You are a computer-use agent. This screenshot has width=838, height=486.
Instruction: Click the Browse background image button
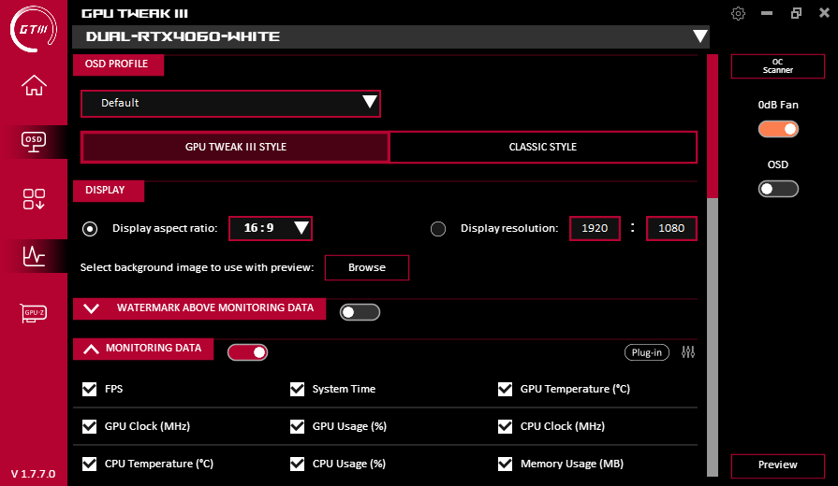(x=367, y=267)
